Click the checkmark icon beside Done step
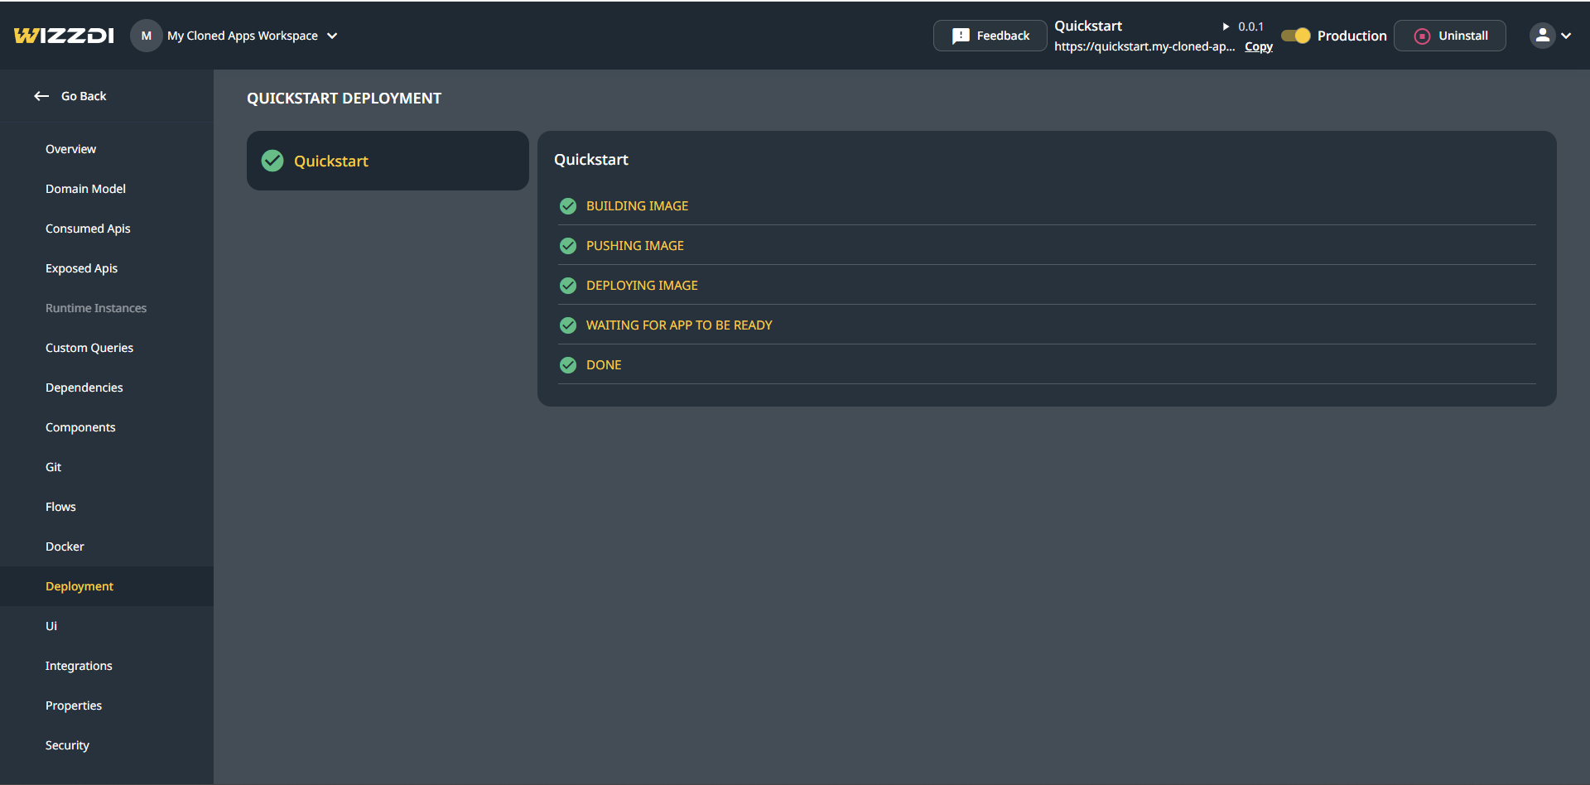 click(568, 365)
